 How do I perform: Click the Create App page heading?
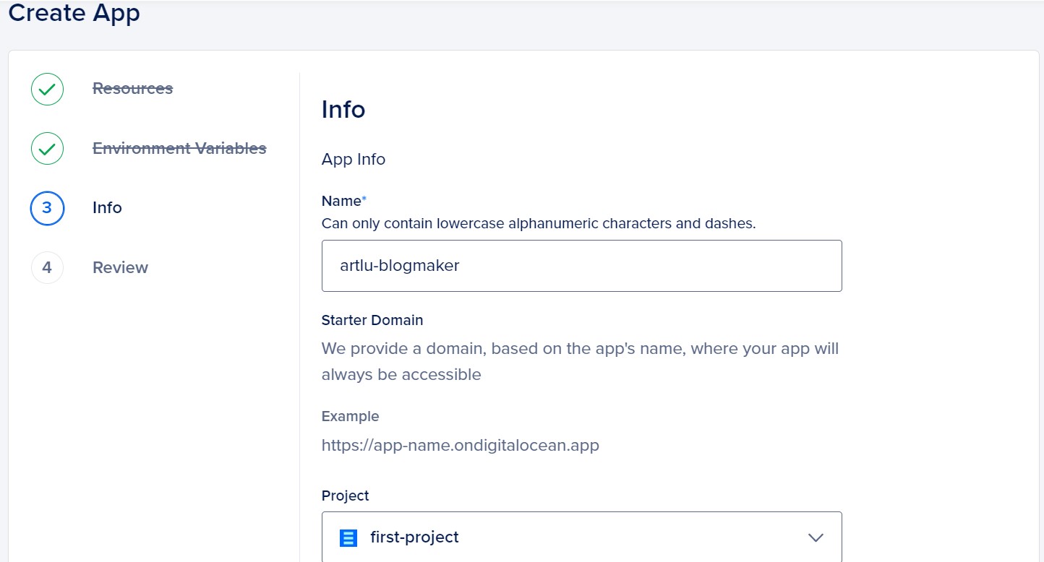point(73,13)
